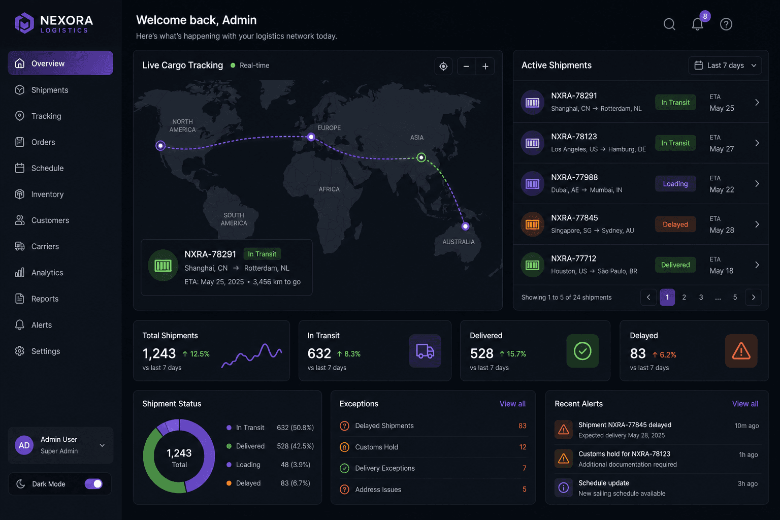Click the North America route marker on map
Image resolution: width=780 pixels, height=520 pixels.
tap(160, 146)
